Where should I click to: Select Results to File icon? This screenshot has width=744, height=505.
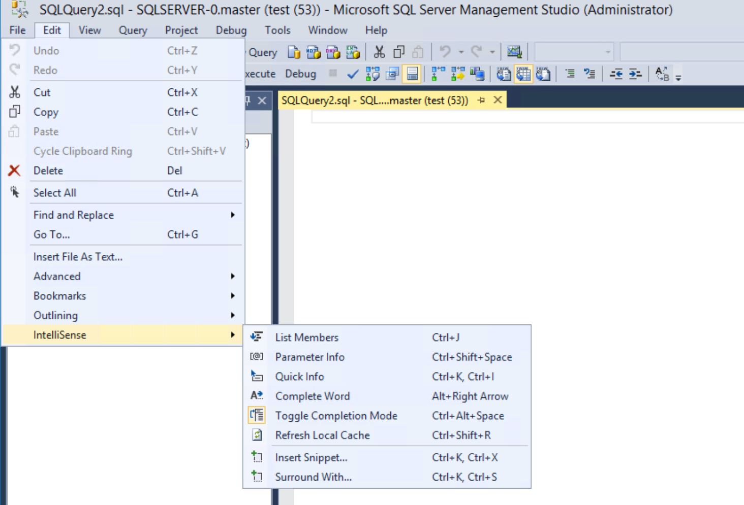(543, 74)
